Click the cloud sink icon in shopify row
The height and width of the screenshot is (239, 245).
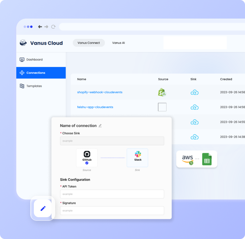click(x=195, y=92)
